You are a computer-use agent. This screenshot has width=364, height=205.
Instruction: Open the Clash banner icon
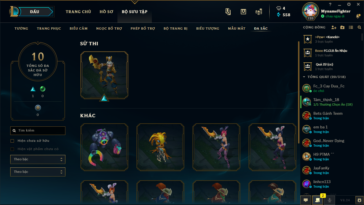coord(243,12)
